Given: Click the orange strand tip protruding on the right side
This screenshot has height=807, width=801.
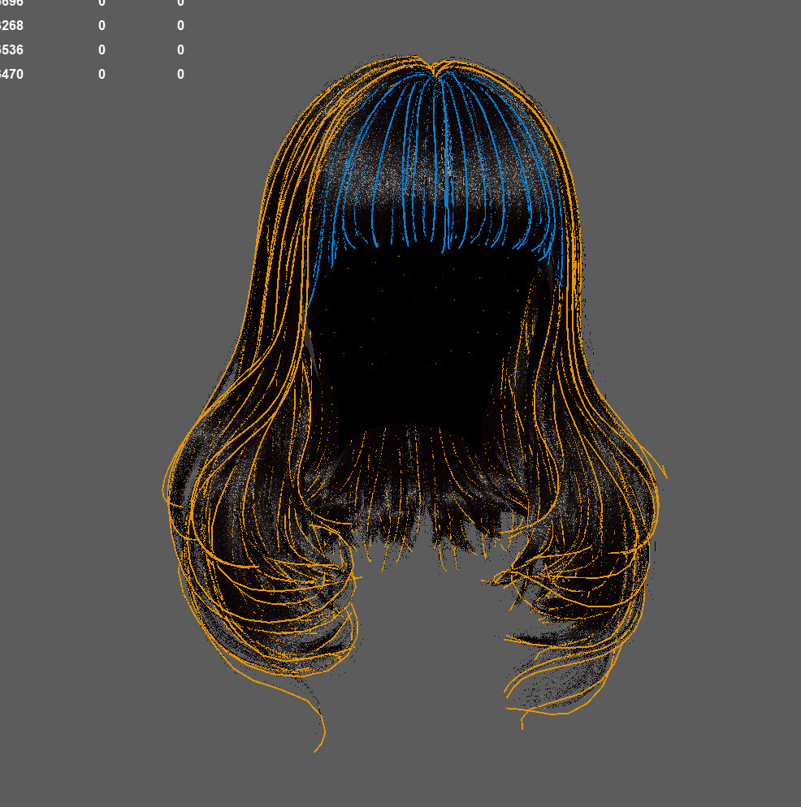Looking at the screenshot, I should (661, 471).
